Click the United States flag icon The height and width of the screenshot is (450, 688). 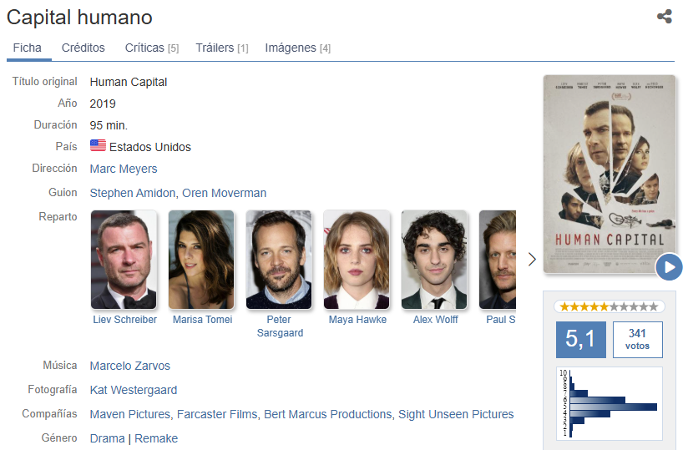pos(98,145)
